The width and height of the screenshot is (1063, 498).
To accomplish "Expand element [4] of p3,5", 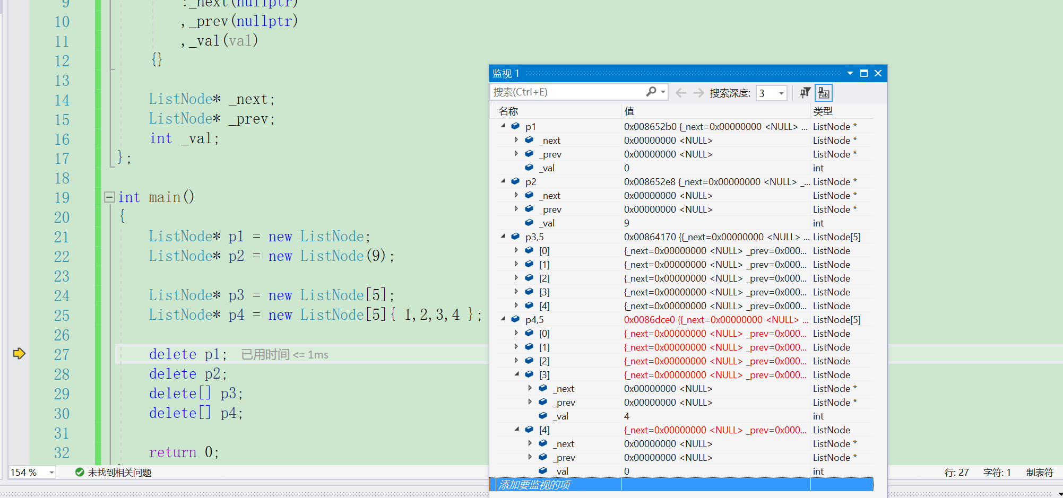I will [x=516, y=305].
